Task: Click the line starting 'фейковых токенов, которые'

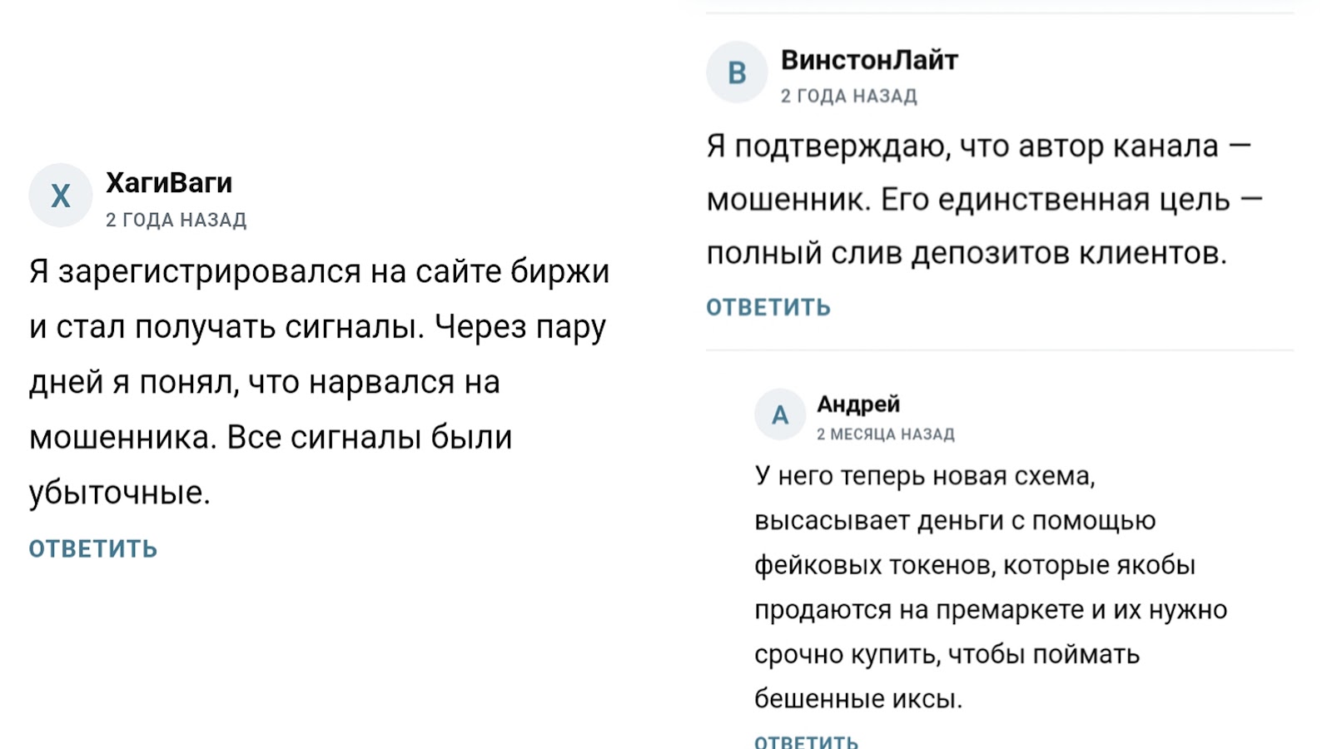Action: point(974,565)
